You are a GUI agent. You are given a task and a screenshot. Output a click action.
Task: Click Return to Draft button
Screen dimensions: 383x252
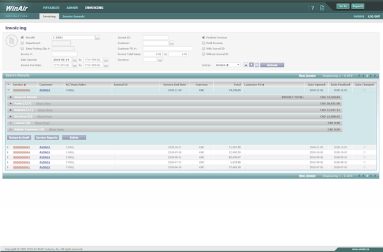coord(19,138)
